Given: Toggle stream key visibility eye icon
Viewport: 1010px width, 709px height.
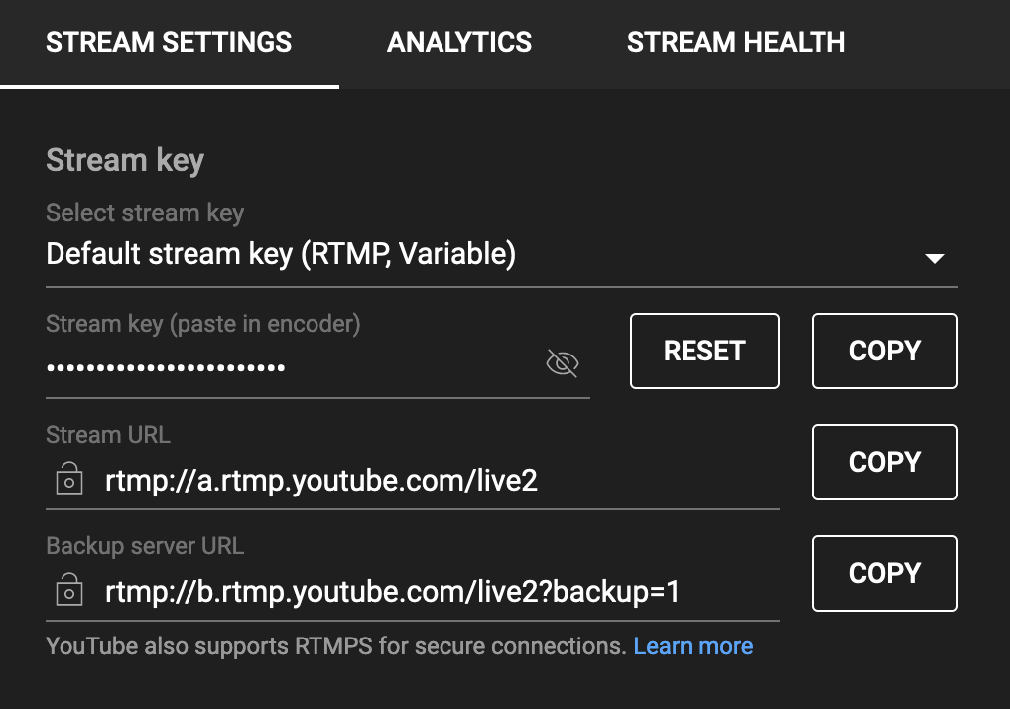Looking at the screenshot, I should [x=563, y=364].
